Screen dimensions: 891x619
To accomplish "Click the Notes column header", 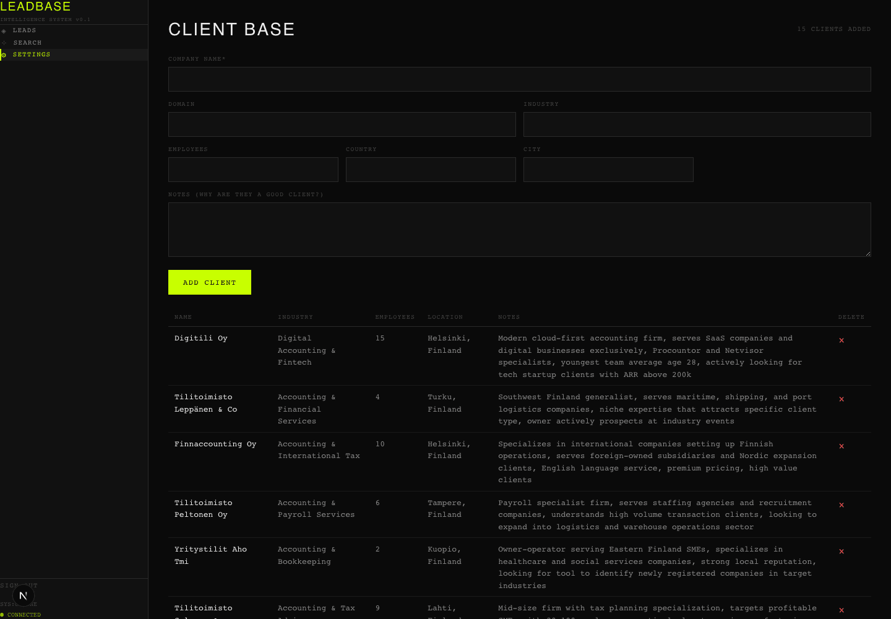I will pyautogui.click(x=509, y=317).
